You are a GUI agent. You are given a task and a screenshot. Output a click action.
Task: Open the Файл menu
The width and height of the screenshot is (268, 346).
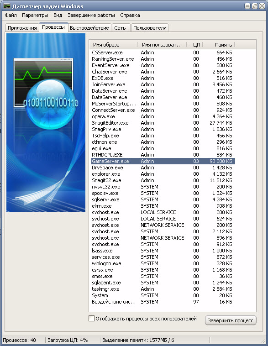[x=11, y=15]
